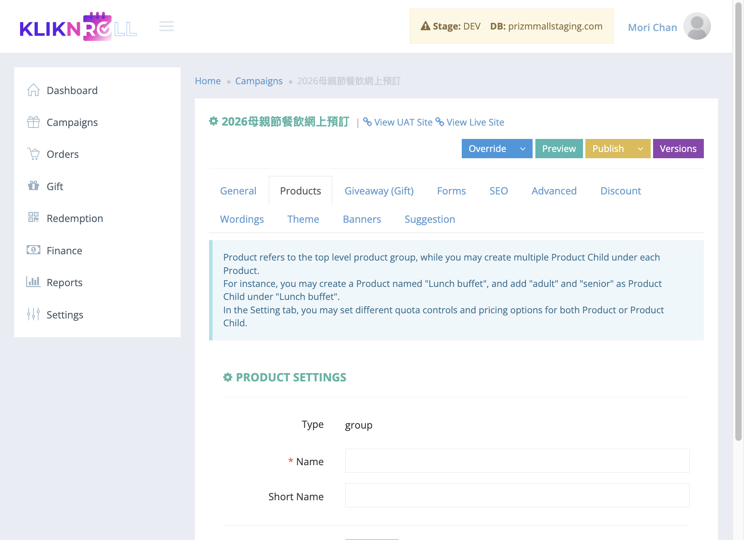This screenshot has height=540, width=744.
Task: Click the Publish button
Action: 608,149
